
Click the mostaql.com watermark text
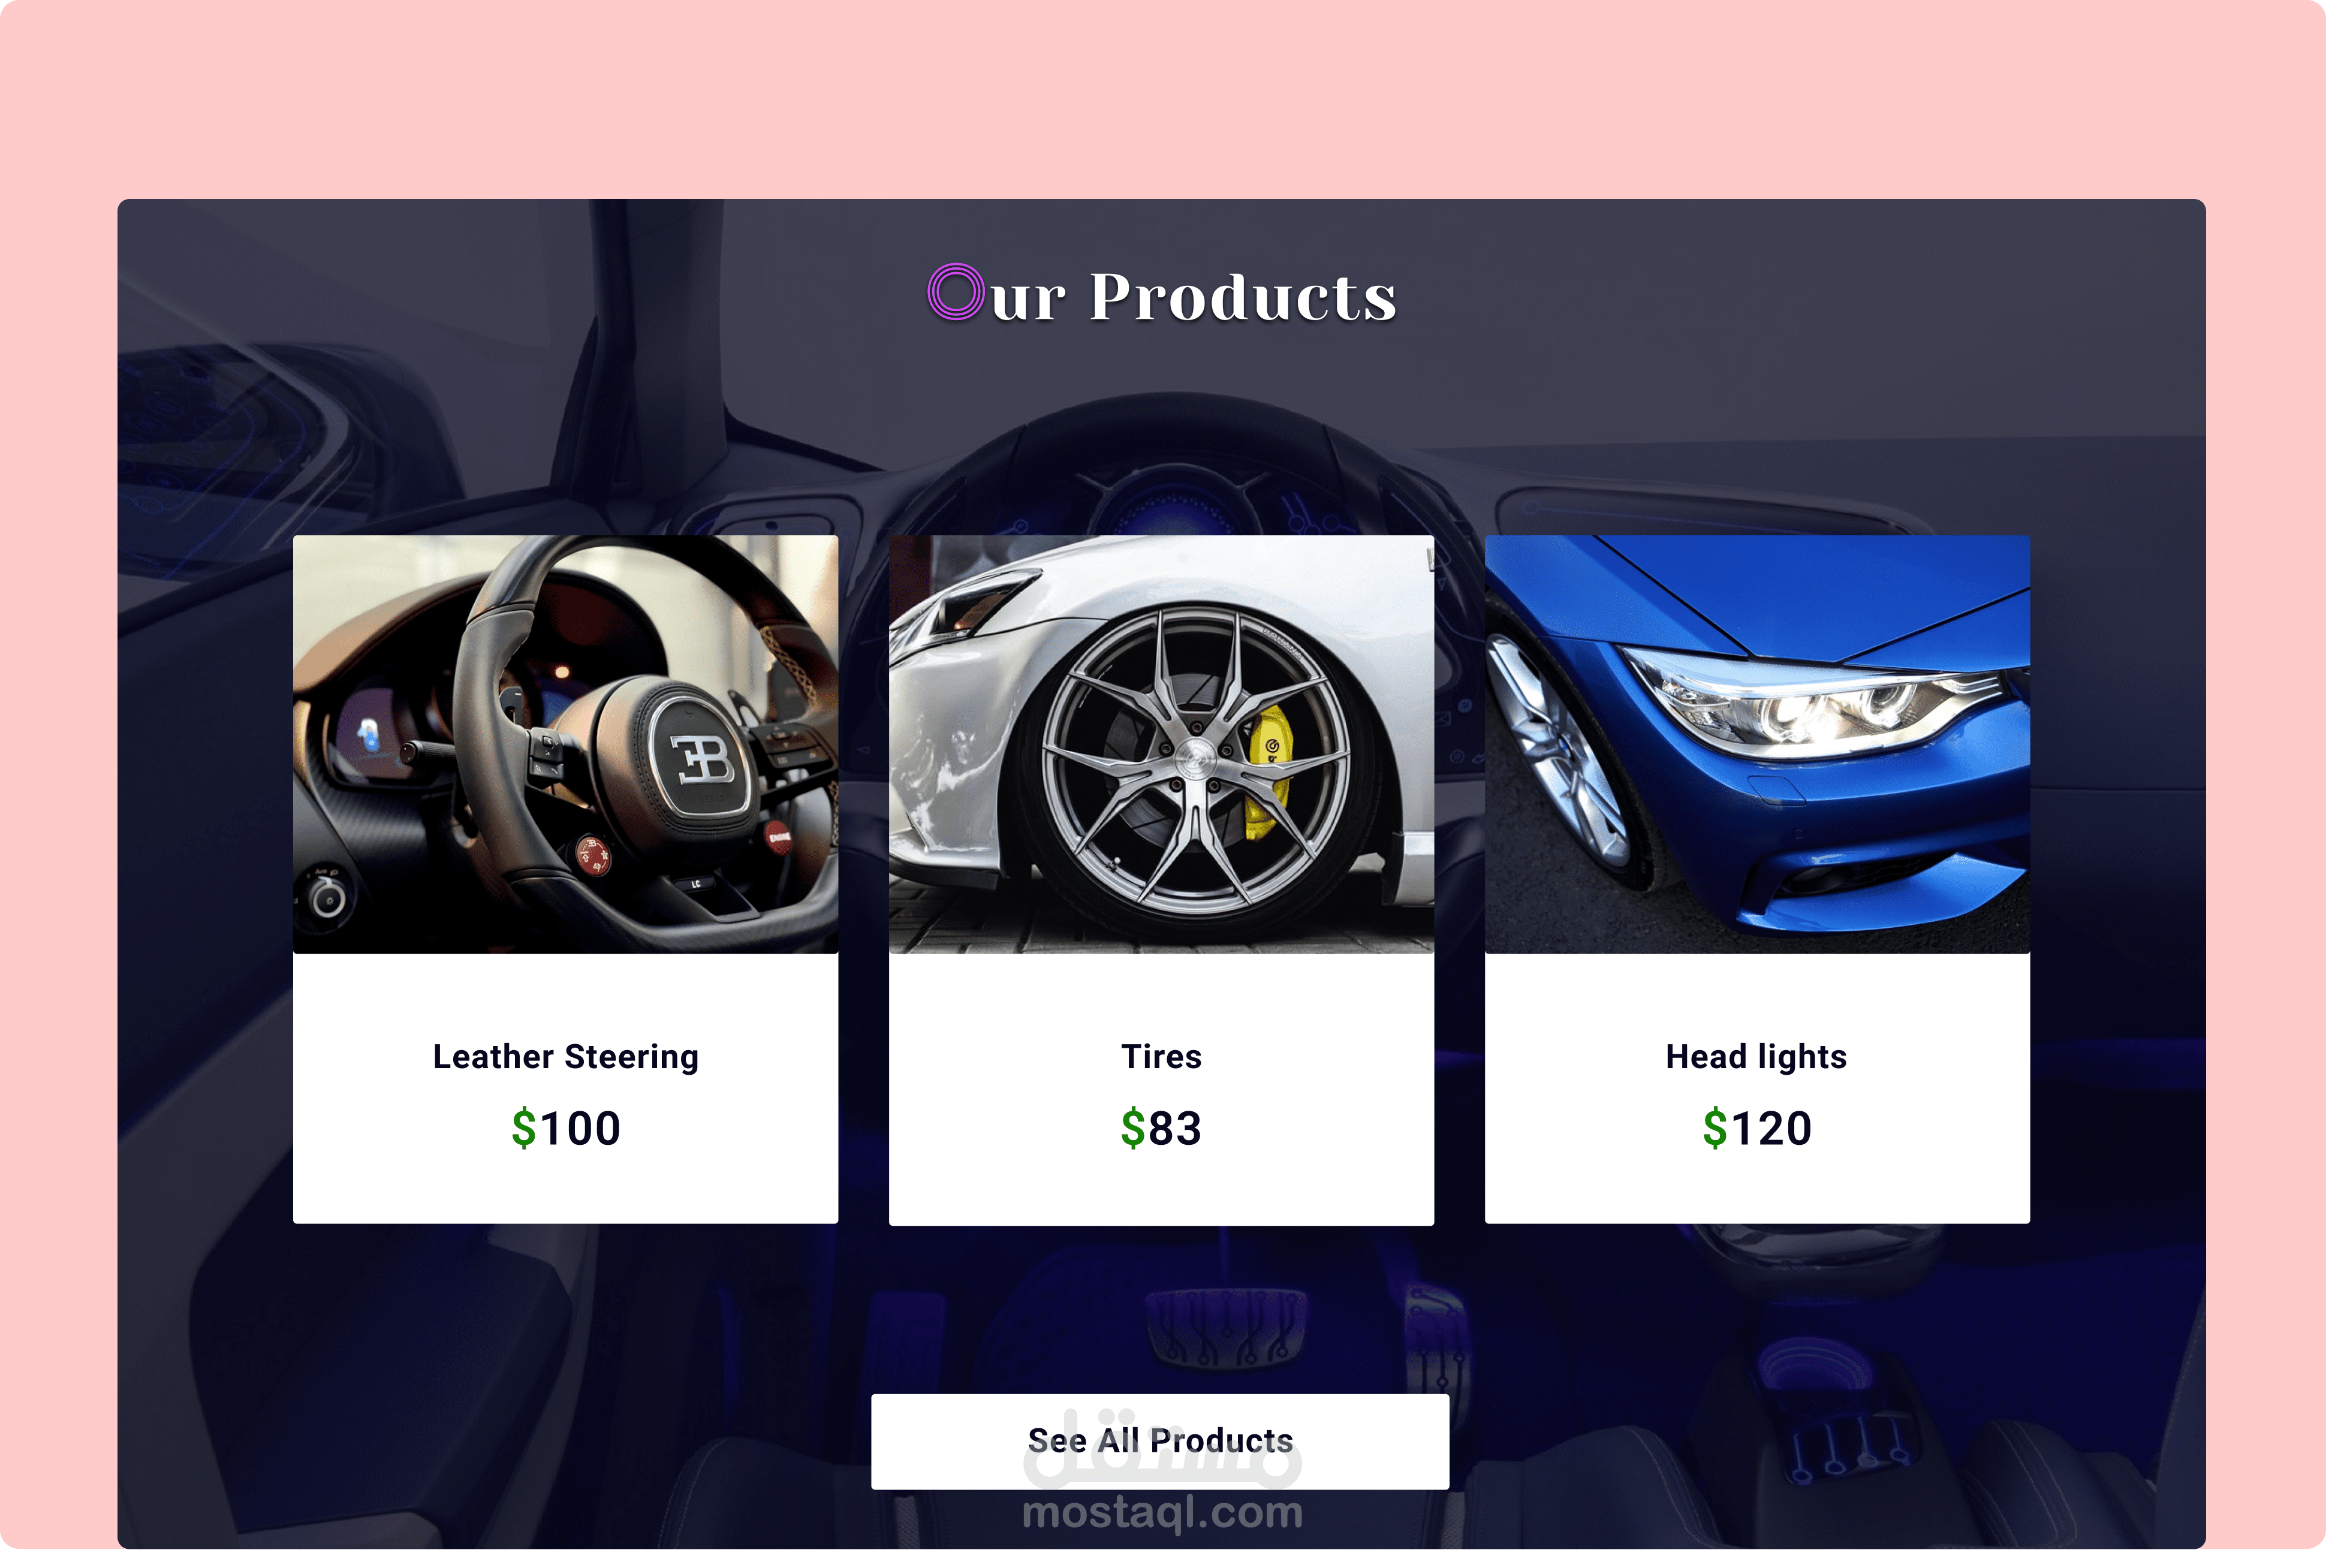coord(1162,1512)
